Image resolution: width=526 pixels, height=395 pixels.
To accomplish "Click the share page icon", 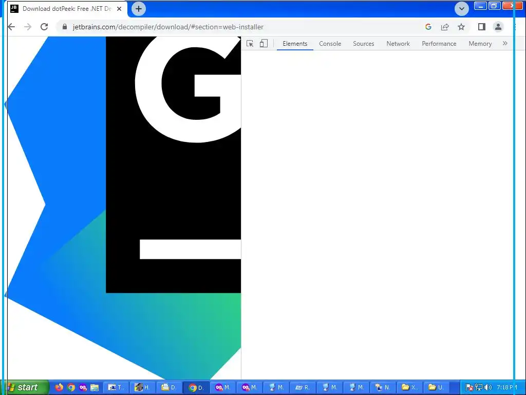I will (445, 27).
